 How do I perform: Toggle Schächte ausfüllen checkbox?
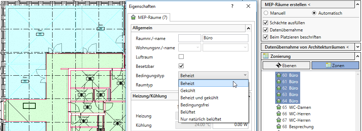click(266, 23)
